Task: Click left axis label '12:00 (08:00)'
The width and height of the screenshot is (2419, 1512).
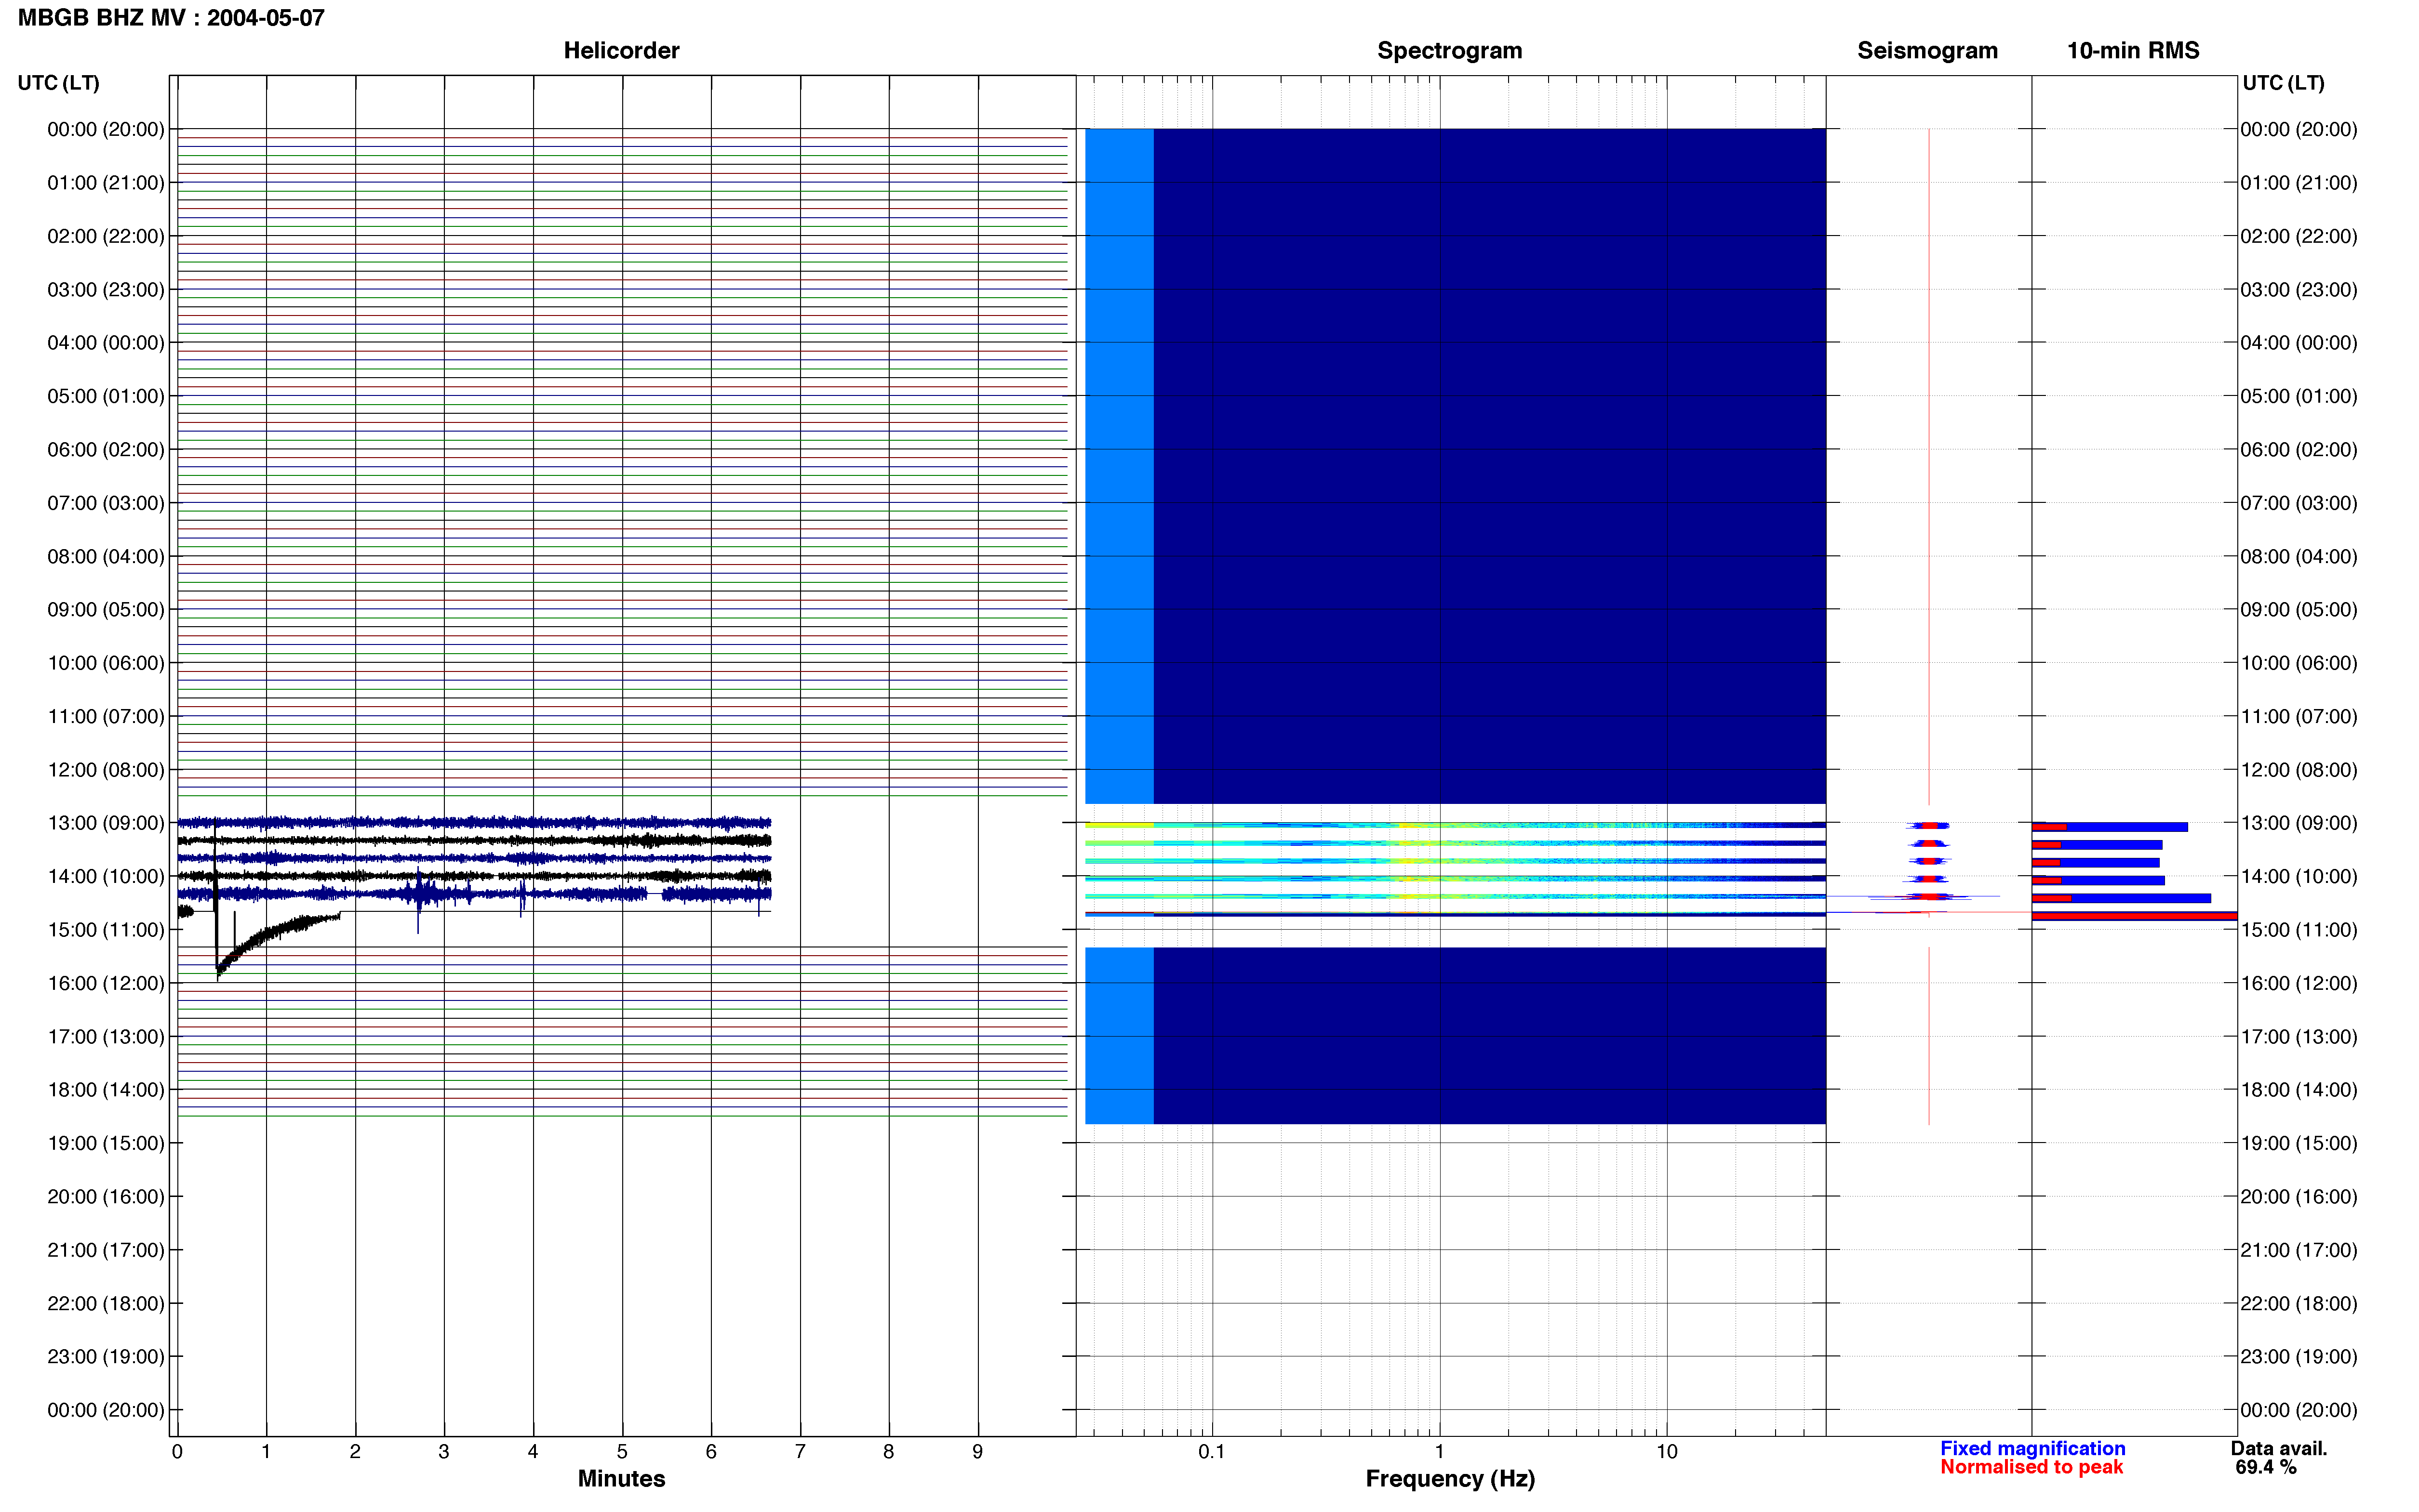Action: click(106, 770)
